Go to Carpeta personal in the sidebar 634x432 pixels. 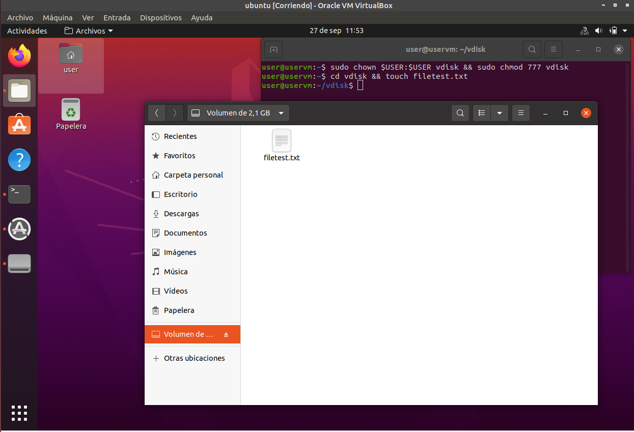[x=192, y=175]
